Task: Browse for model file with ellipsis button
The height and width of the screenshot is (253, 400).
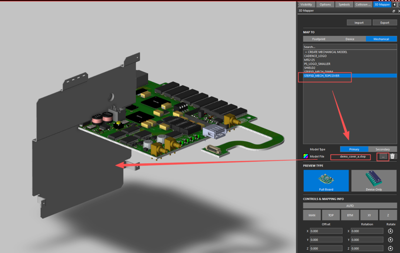Action: coord(383,157)
